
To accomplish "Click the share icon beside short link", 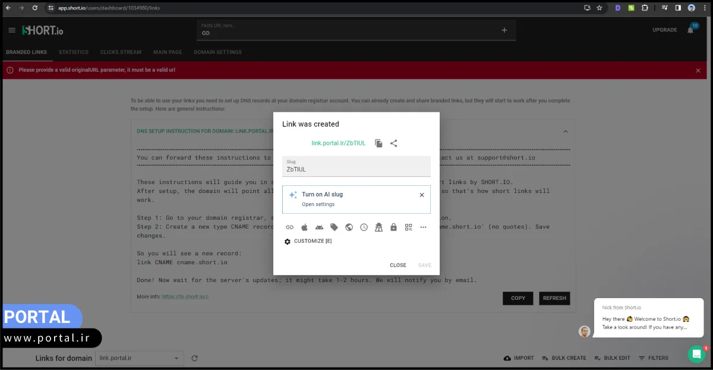I will (x=394, y=143).
